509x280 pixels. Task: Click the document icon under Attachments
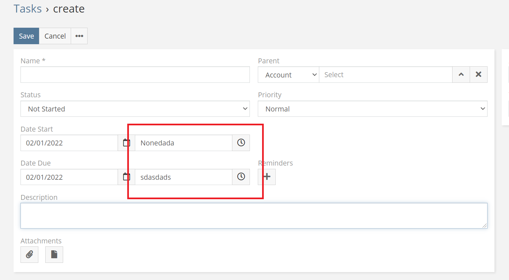click(54, 254)
